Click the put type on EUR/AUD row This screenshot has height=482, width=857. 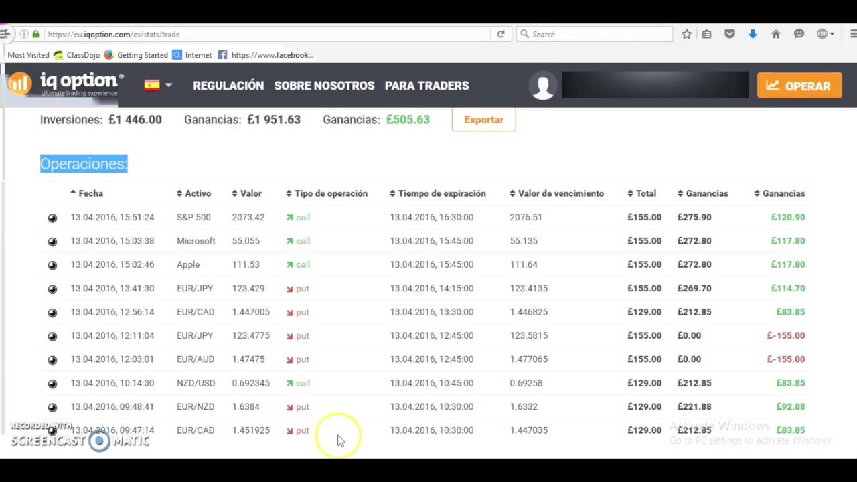coord(297,359)
